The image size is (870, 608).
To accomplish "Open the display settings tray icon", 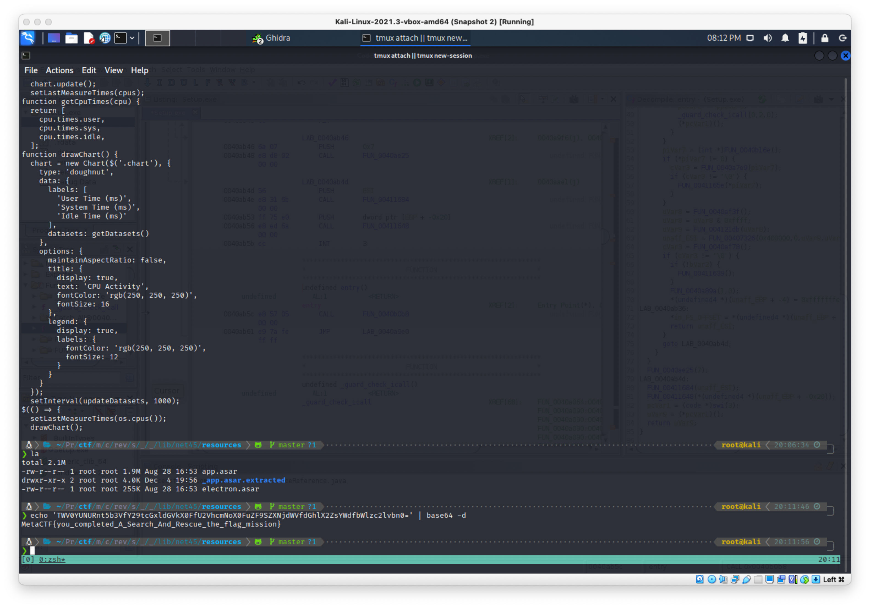I will [x=750, y=38].
